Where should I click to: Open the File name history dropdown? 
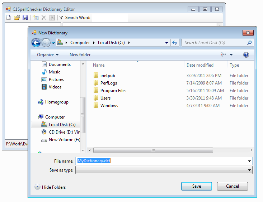[249, 161]
